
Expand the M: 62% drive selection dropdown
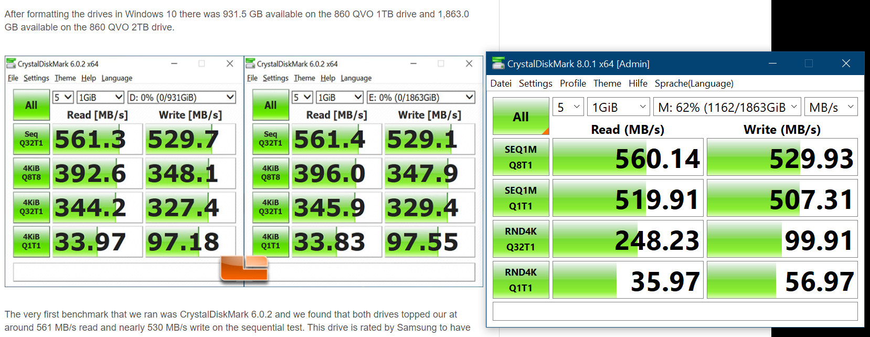click(727, 107)
